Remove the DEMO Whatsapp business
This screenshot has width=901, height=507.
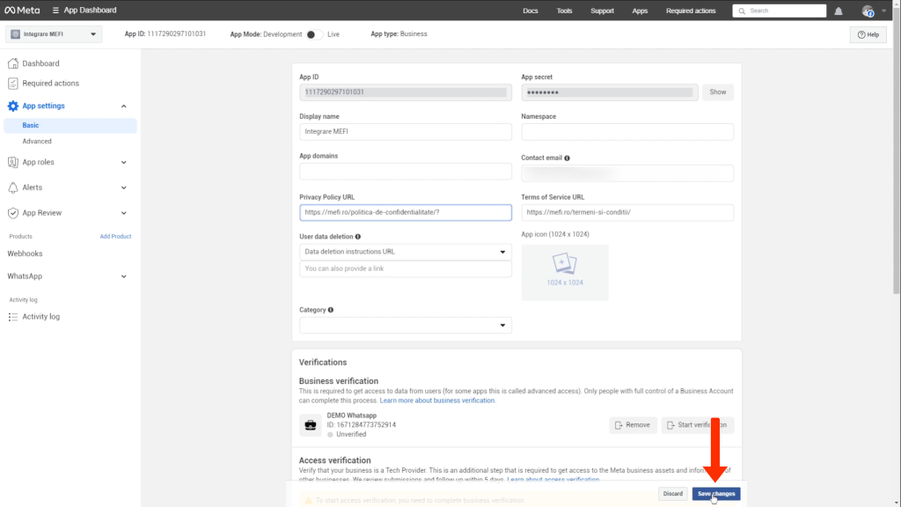[633, 425]
